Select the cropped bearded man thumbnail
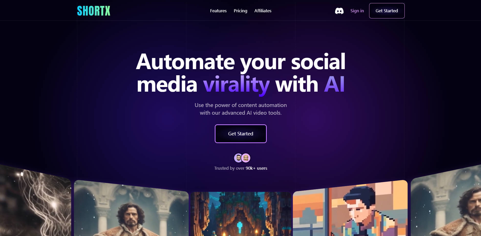481x236 pixels. (x=446, y=200)
